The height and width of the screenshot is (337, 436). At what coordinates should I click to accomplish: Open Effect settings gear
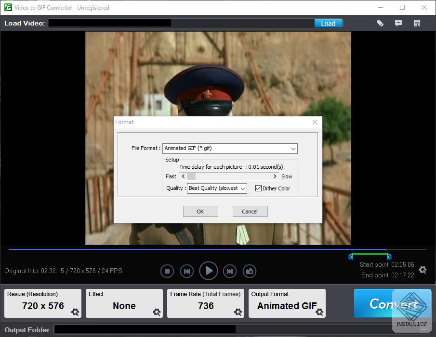point(157,312)
